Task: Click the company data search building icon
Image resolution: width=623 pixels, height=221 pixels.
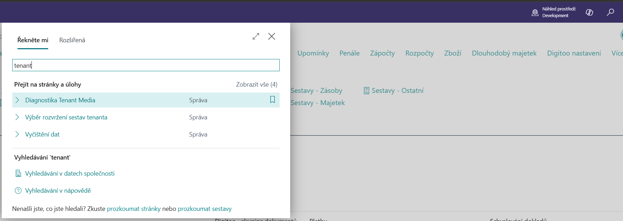Action: [x=18, y=174]
